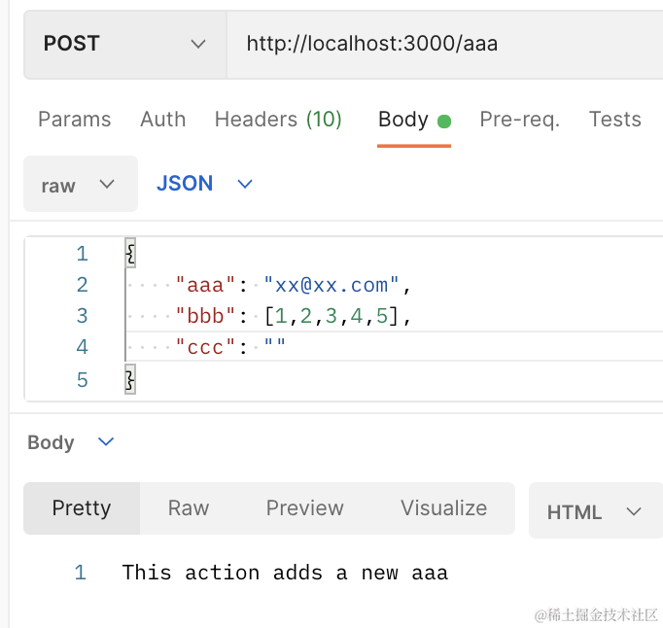Click line 2 containing "aaa" key
663x628 pixels.
(292, 285)
